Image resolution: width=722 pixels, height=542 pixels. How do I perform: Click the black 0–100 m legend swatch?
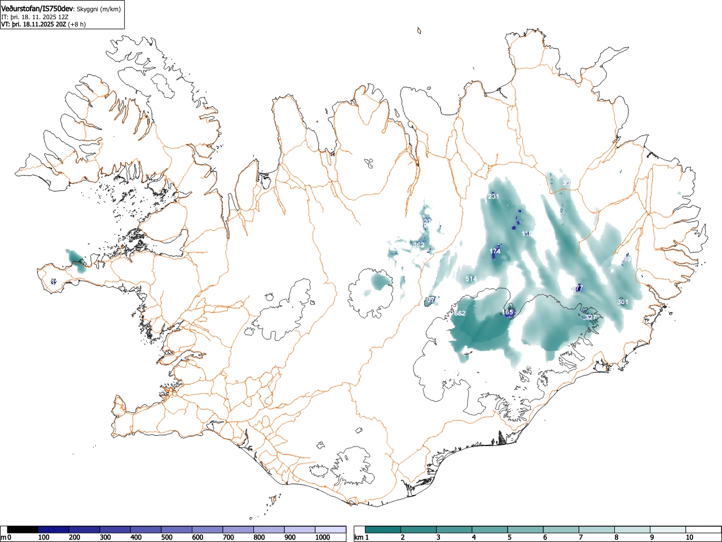tap(23, 530)
